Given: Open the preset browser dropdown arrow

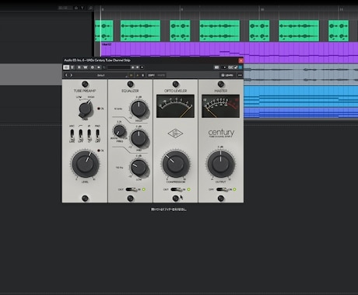Looking at the screenshot, I should pyautogui.click(x=142, y=68).
